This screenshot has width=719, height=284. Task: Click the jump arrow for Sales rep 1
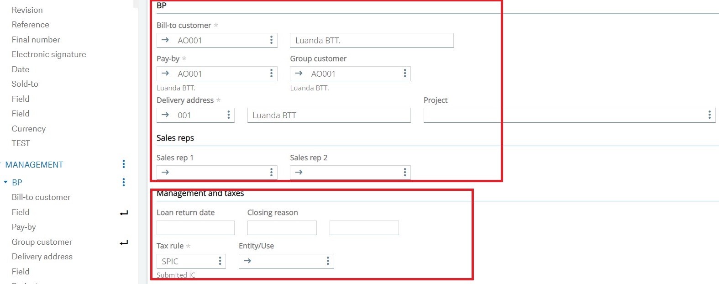(x=165, y=173)
